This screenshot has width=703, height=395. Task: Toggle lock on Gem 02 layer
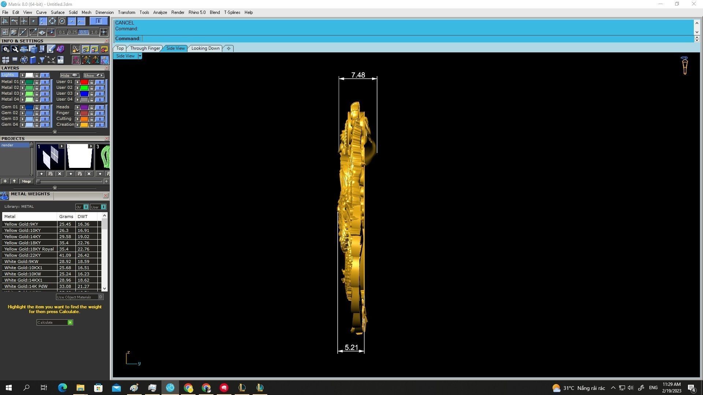37,113
